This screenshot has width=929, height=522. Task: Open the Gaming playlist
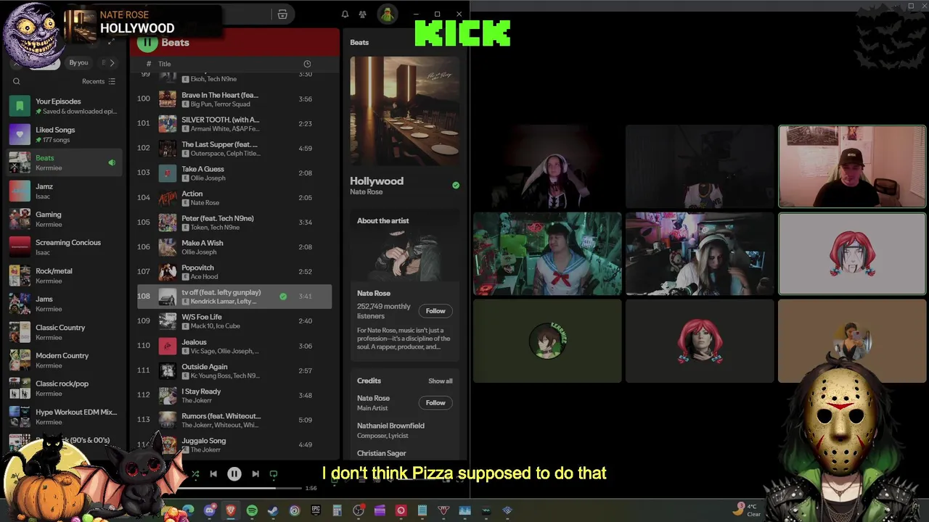pos(65,219)
